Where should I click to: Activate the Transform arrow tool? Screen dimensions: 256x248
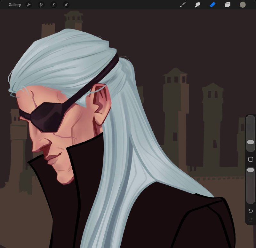(66, 5)
